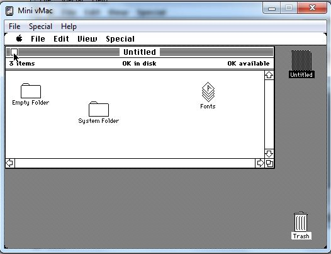Click the resize box in the Untitled window corner
The image size is (331, 254).
269,163
